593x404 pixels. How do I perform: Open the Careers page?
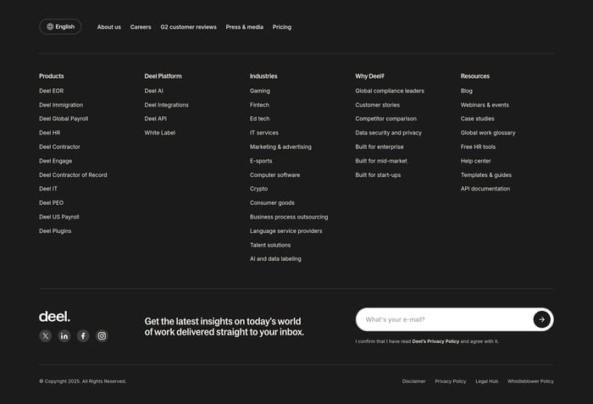(x=141, y=27)
